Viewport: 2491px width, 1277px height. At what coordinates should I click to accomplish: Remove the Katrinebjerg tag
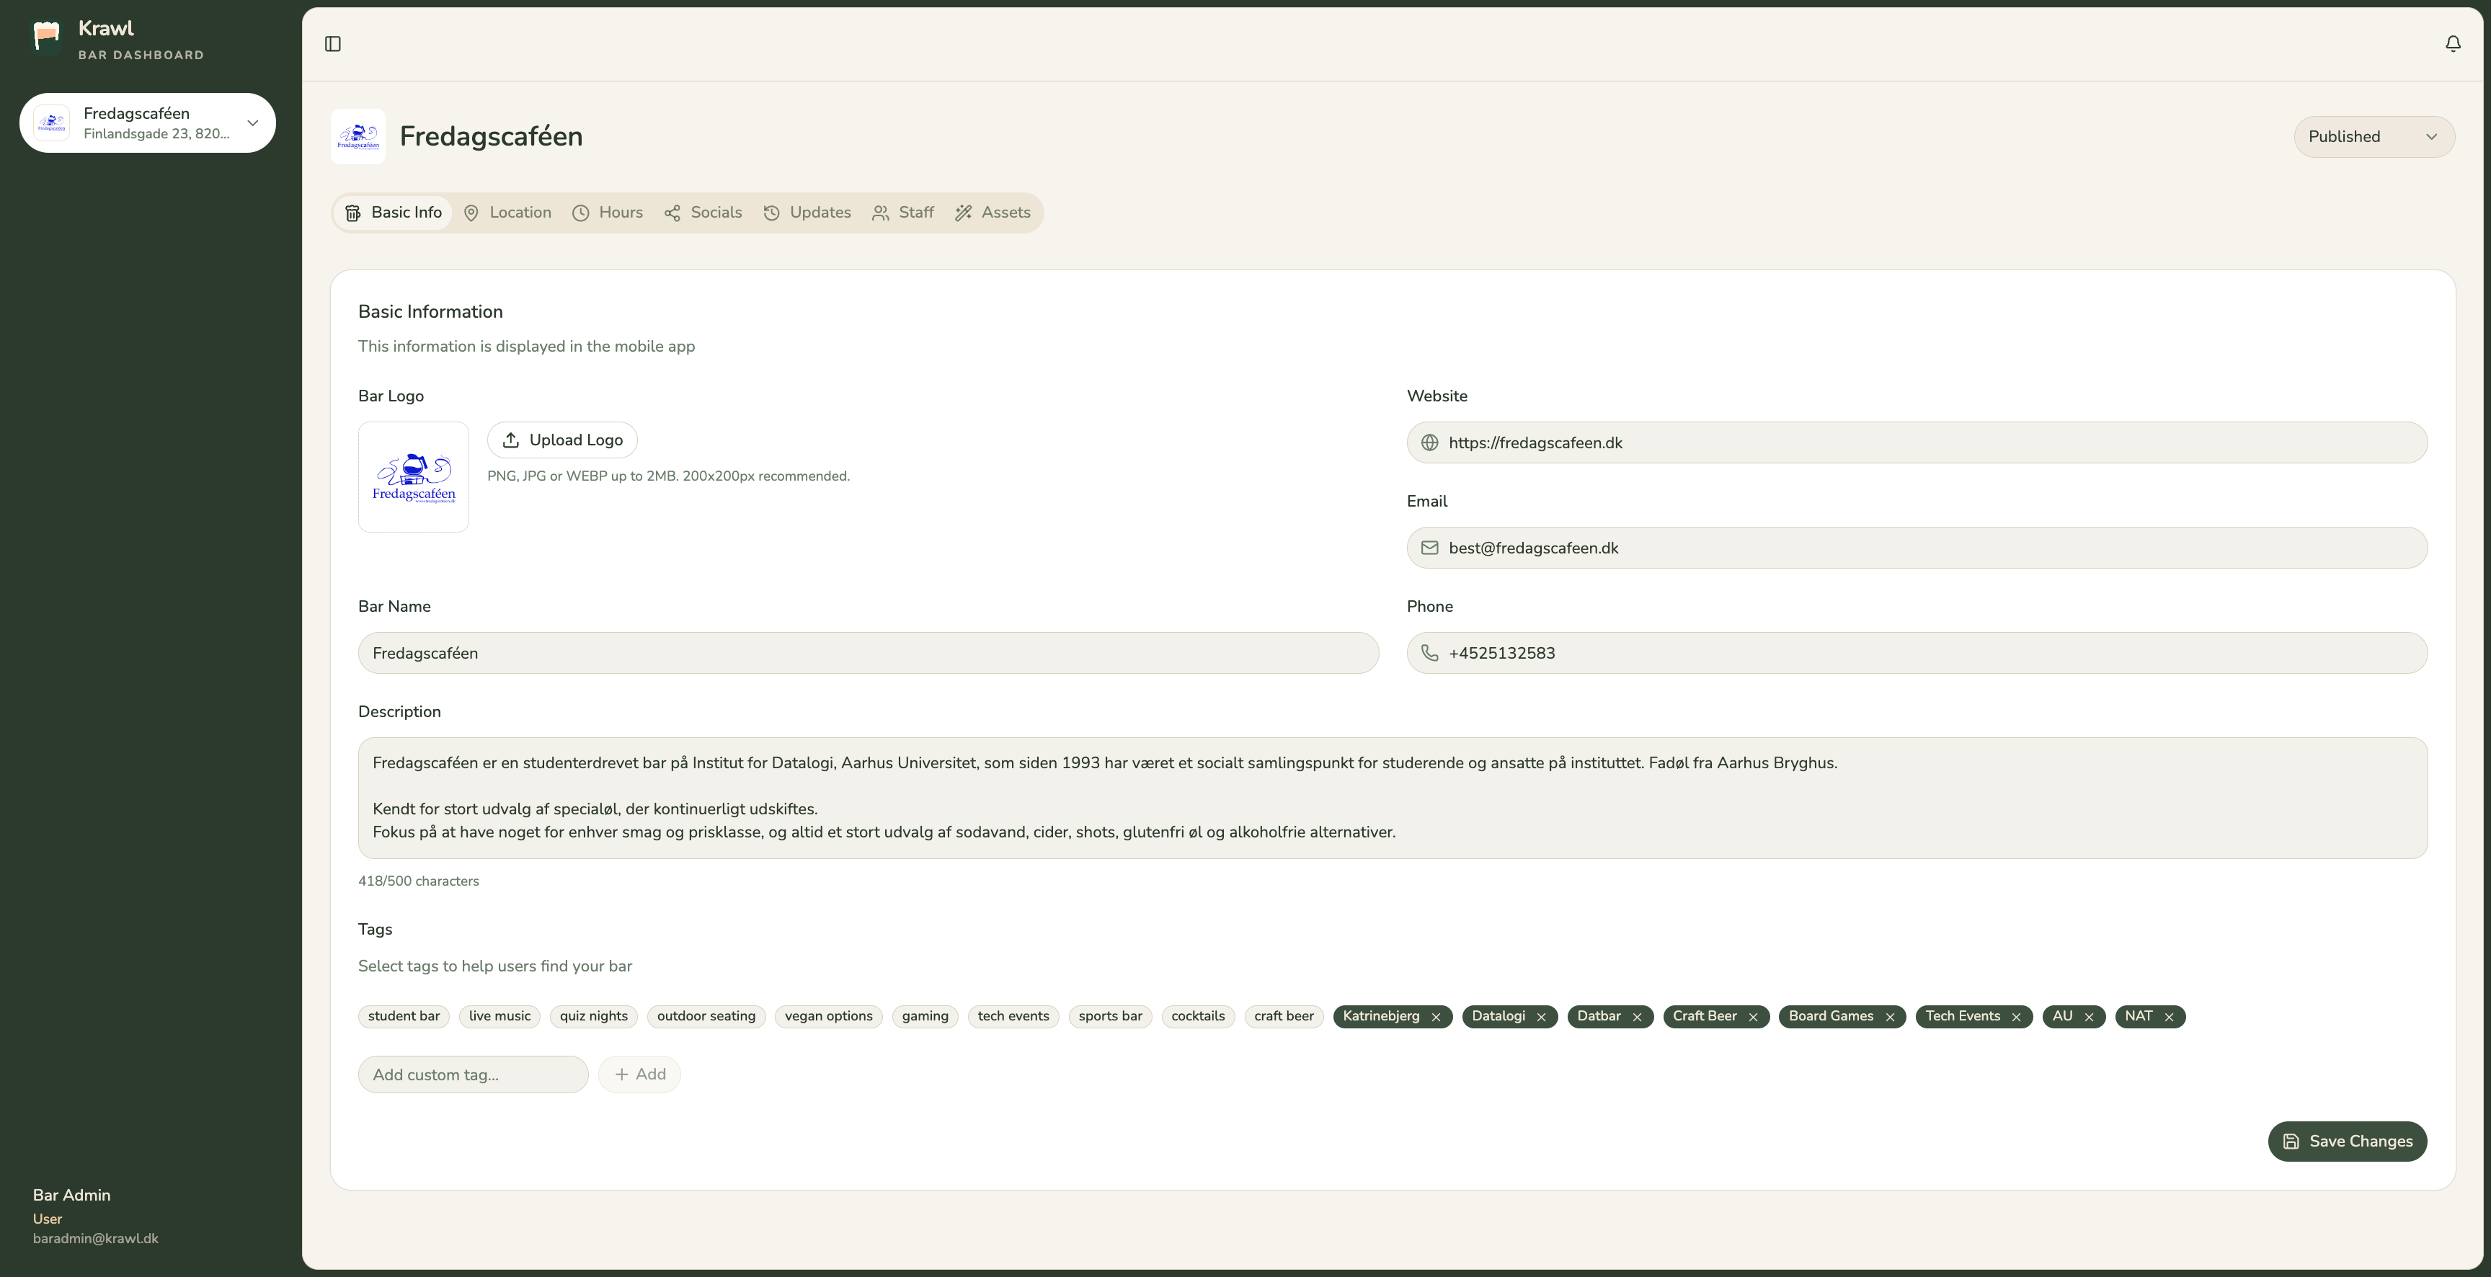click(1436, 1017)
